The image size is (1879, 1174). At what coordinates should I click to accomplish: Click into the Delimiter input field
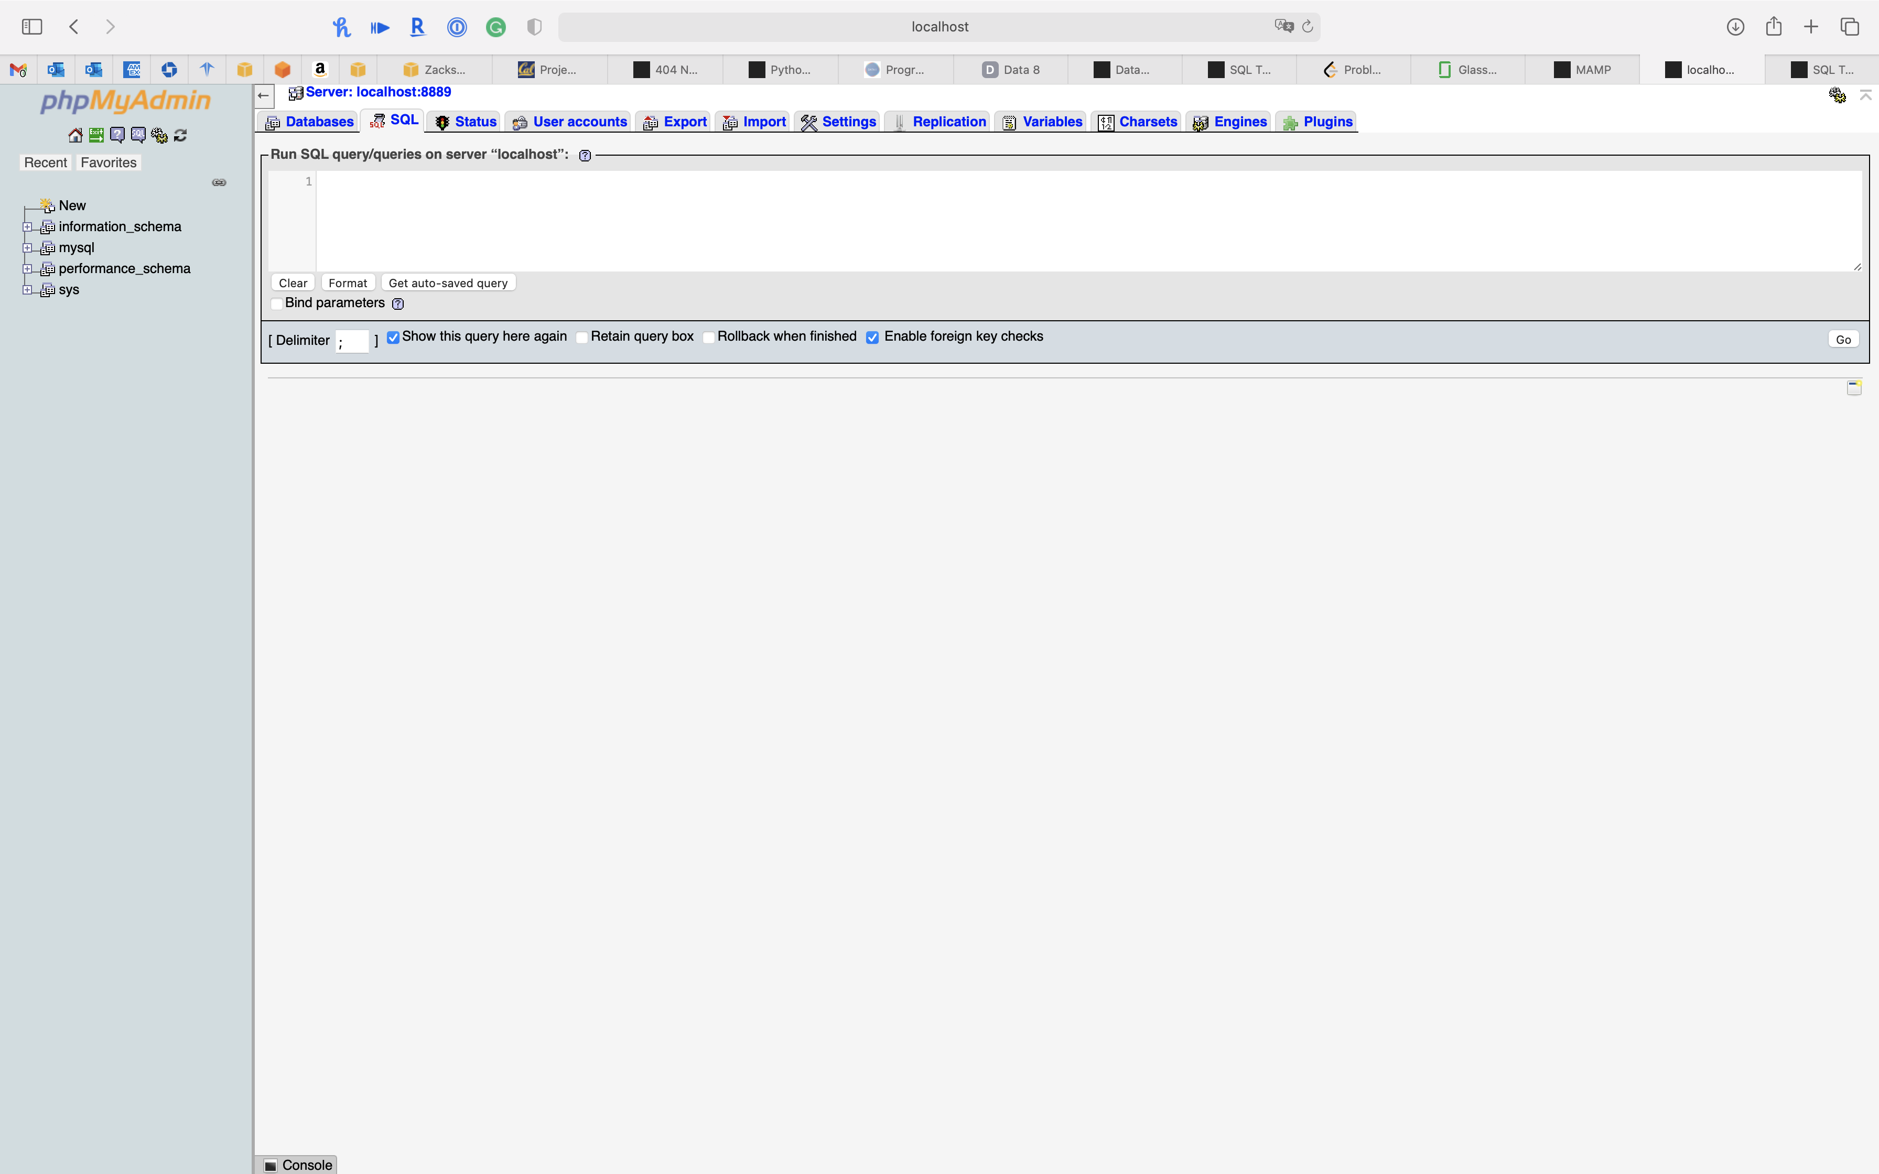352,341
